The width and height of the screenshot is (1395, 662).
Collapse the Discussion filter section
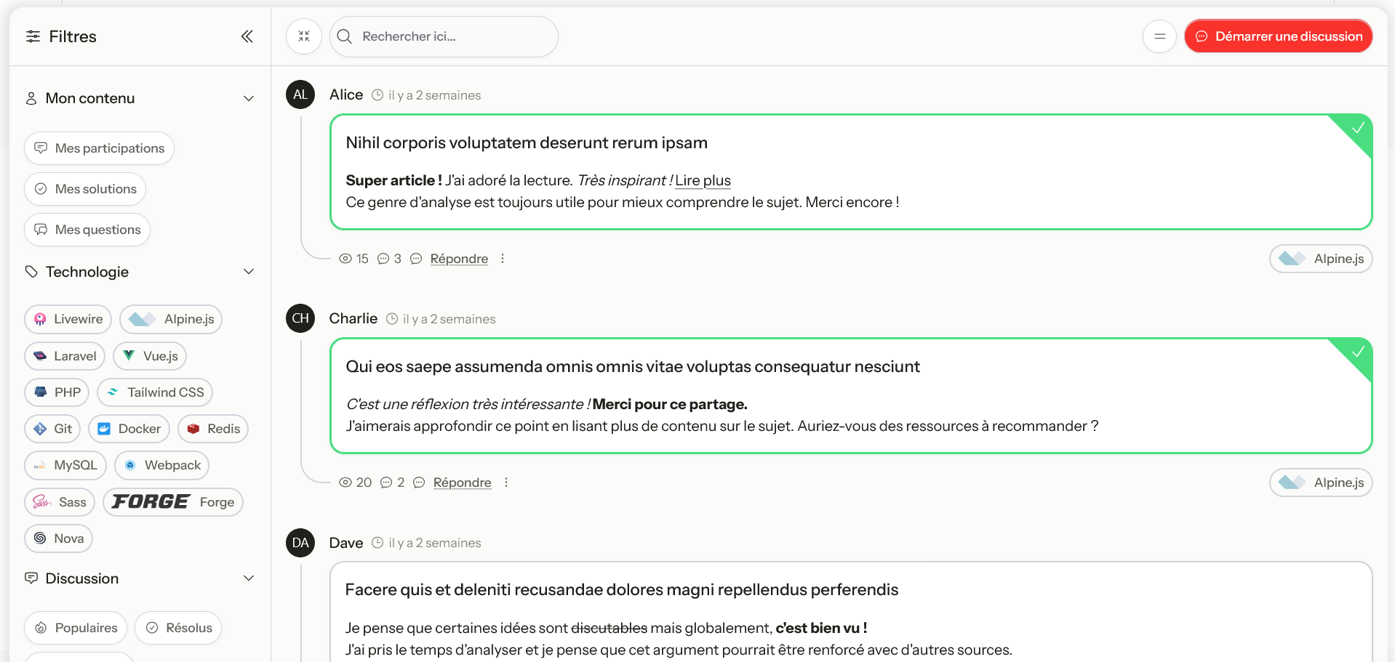coord(249,578)
